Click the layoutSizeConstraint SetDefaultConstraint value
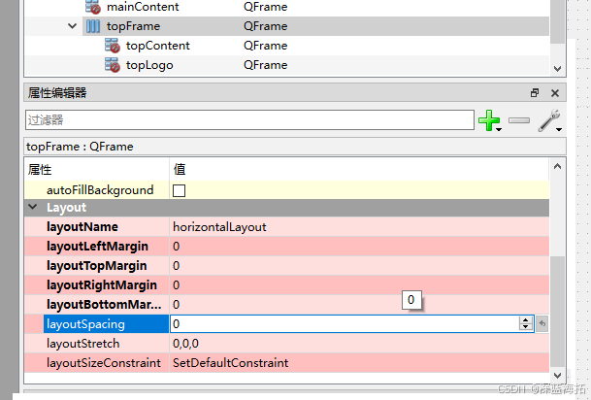Viewport: 591px width, 400px height. click(230, 363)
